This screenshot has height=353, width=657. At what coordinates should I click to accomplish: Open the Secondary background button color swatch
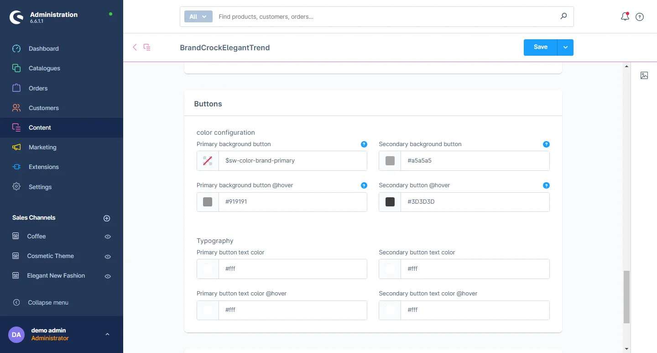[x=390, y=161]
